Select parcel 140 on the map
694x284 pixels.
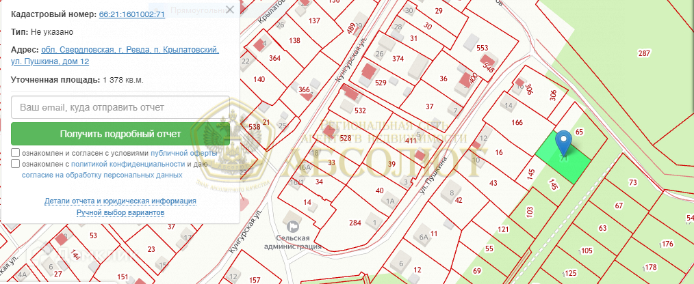[259, 79]
